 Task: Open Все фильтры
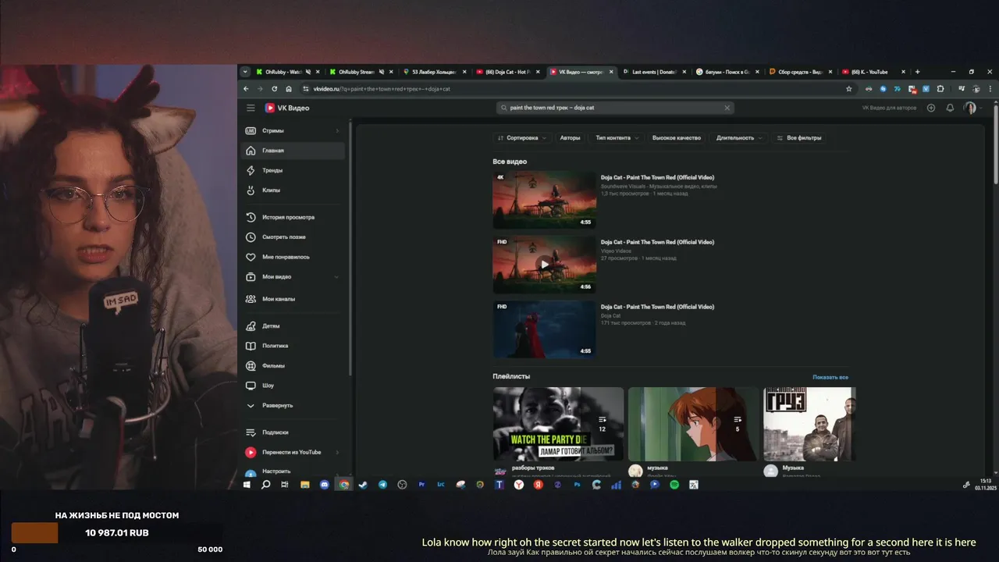pyautogui.click(x=799, y=138)
